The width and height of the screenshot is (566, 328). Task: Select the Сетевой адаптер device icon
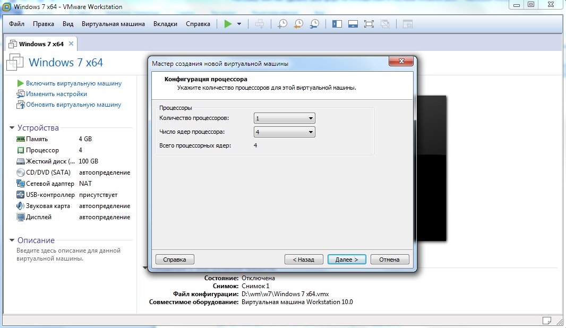pos(21,183)
